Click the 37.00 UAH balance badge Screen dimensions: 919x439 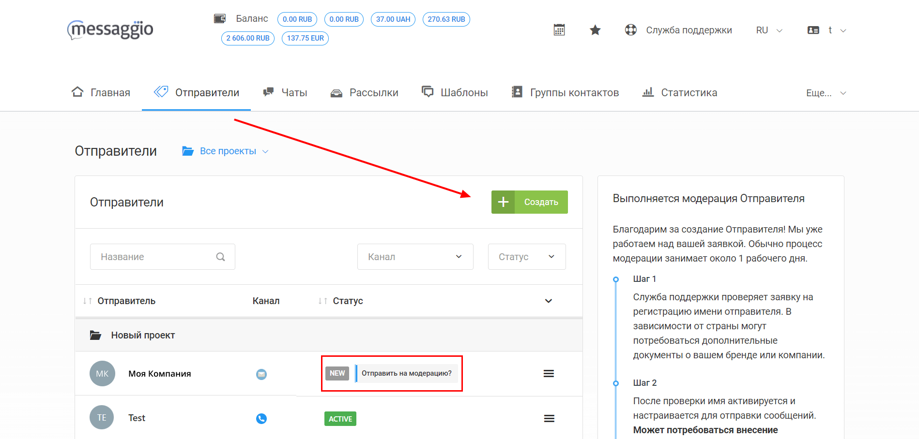click(x=393, y=19)
